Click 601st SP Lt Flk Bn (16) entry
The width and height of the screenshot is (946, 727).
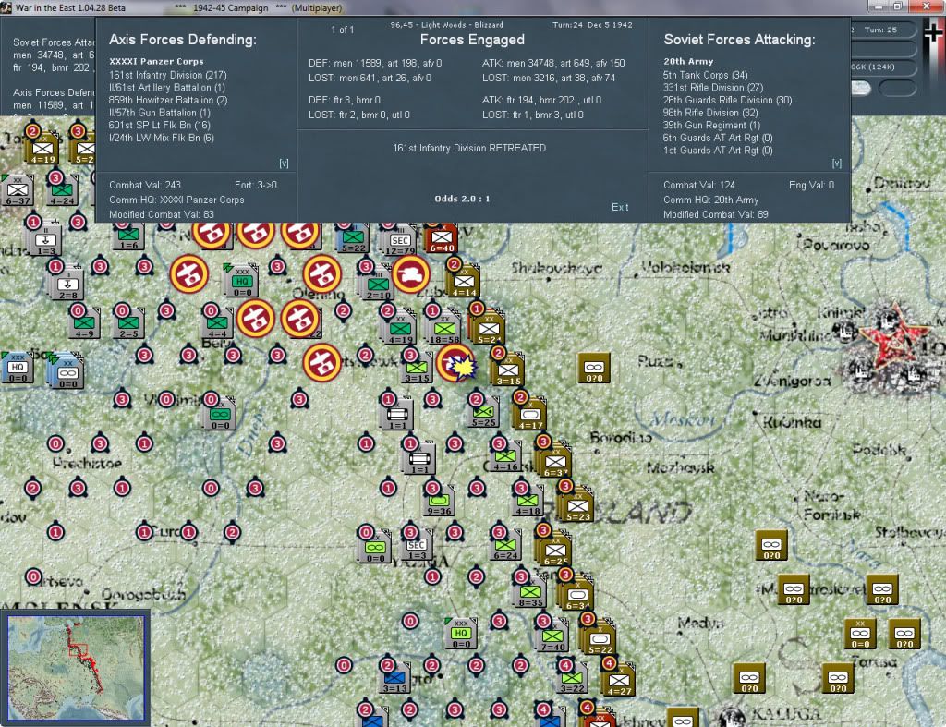pos(159,125)
